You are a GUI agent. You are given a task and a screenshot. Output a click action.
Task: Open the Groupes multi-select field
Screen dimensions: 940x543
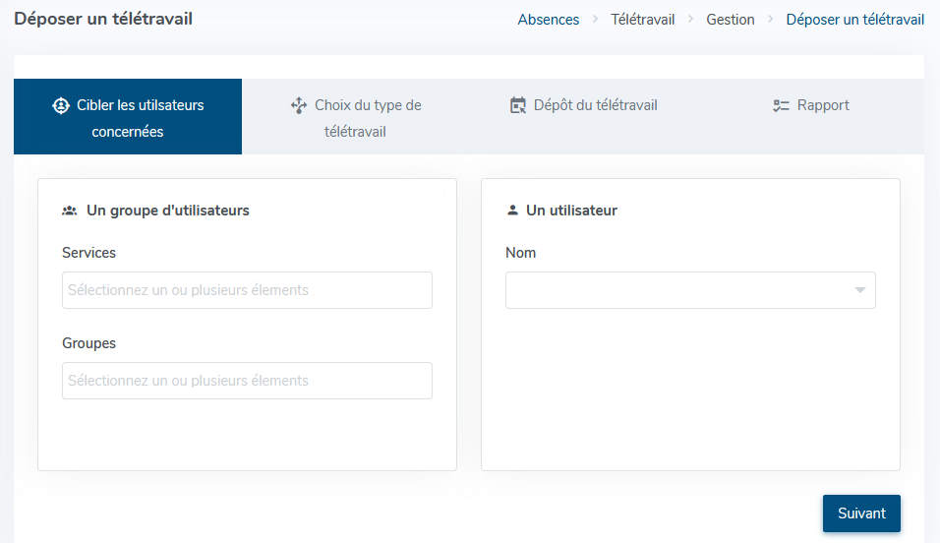click(247, 381)
